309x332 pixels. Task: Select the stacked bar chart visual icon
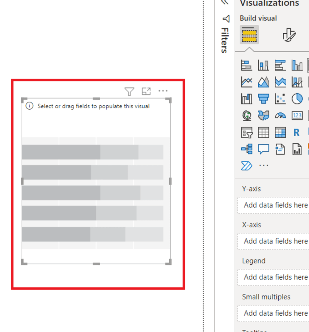(247, 65)
